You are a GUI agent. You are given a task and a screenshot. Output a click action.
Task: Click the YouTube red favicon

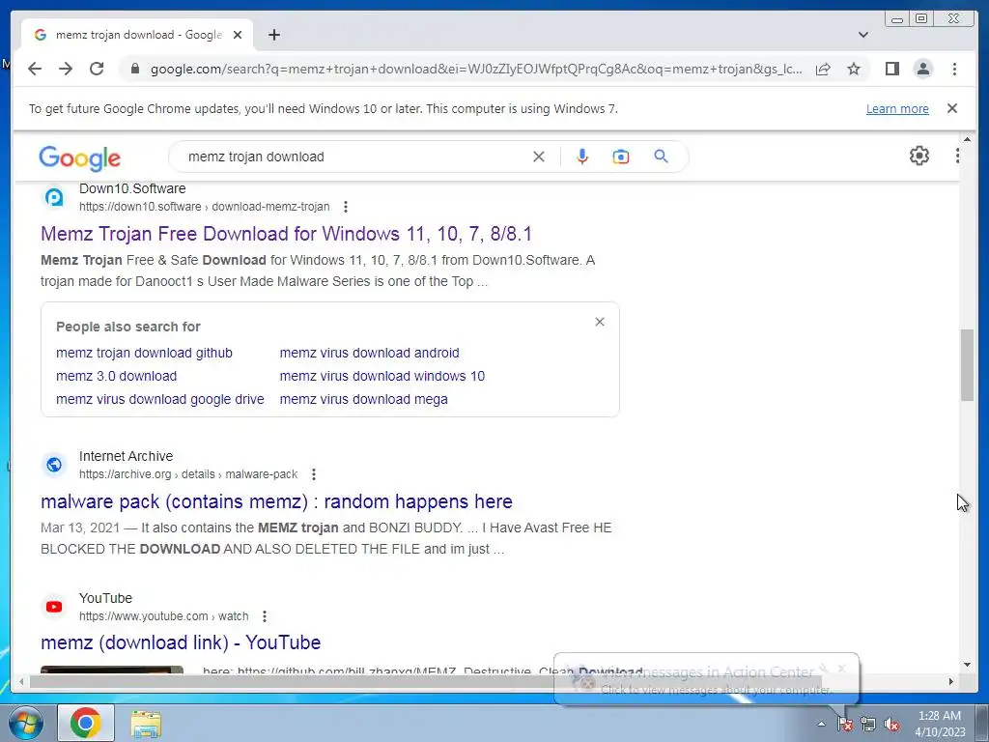click(x=54, y=607)
